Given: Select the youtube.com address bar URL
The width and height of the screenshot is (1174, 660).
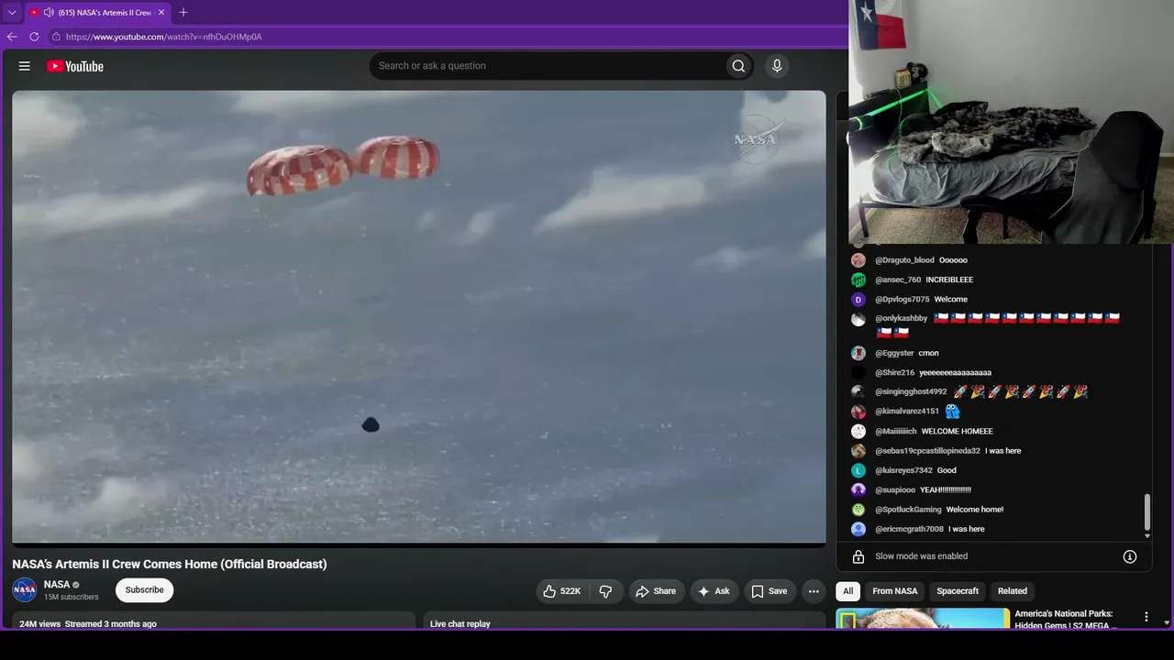Looking at the screenshot, I should [164, 37].
